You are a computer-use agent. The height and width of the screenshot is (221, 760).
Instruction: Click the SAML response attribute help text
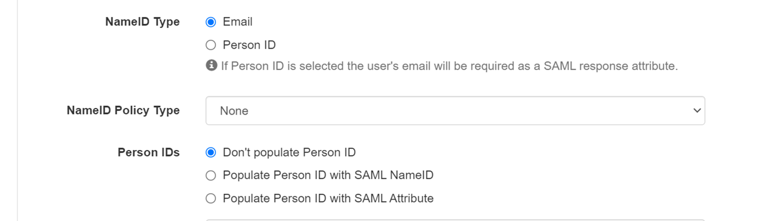449,66
